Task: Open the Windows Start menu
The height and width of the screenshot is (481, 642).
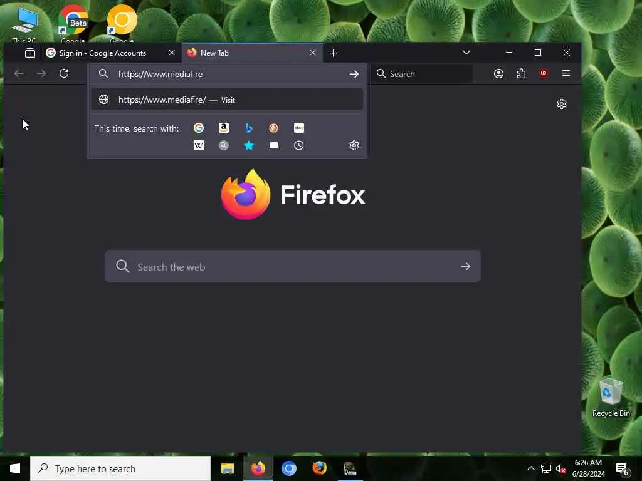Action: 15,468
